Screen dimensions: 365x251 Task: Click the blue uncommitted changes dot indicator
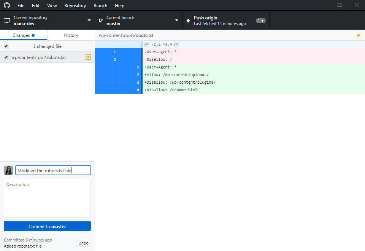(x=33, y=35)
